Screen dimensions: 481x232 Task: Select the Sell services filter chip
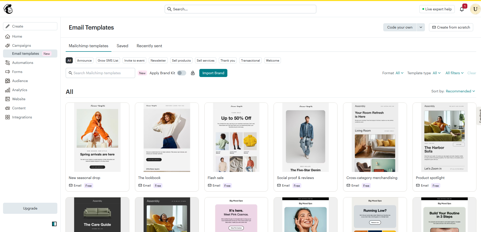click(x=206, y=61)
